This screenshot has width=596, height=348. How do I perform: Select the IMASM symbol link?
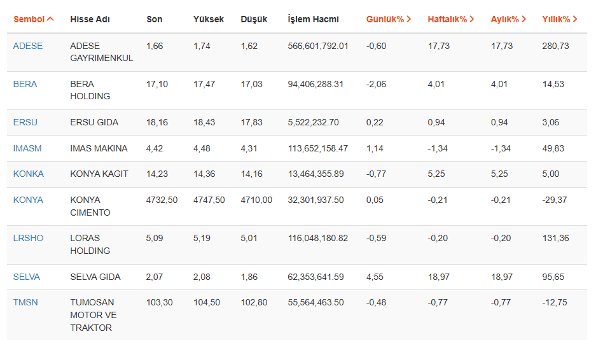[x=27, y=148]
